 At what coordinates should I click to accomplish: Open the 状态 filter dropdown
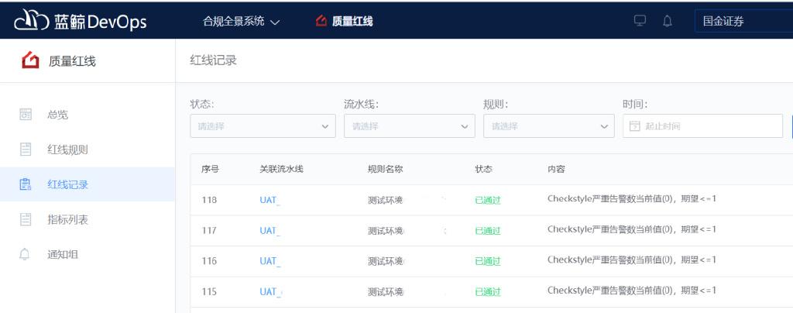[x=263, y=126]
